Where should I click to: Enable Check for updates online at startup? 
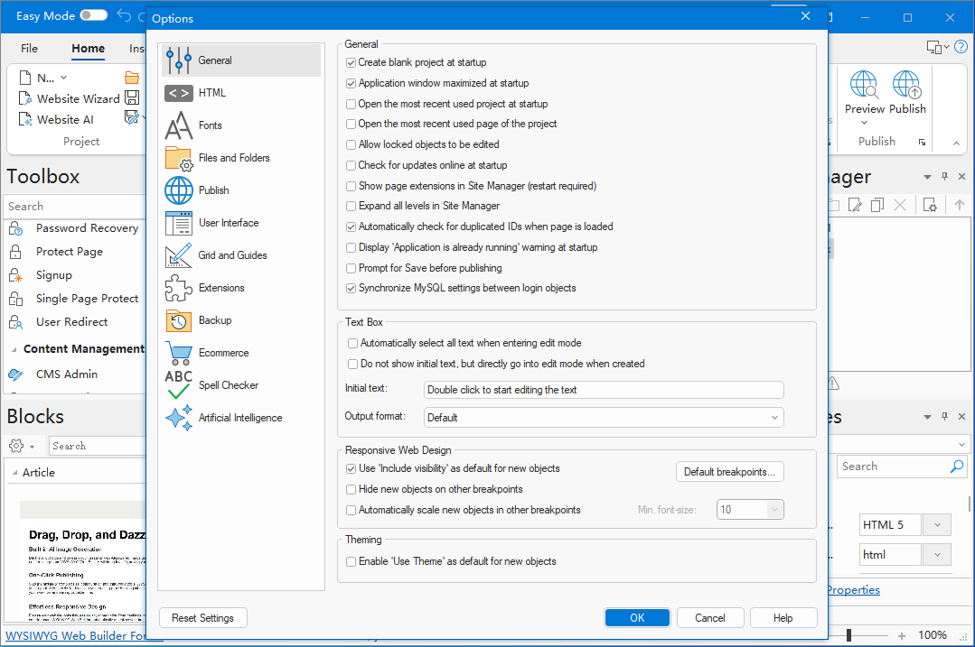point(352,165)
